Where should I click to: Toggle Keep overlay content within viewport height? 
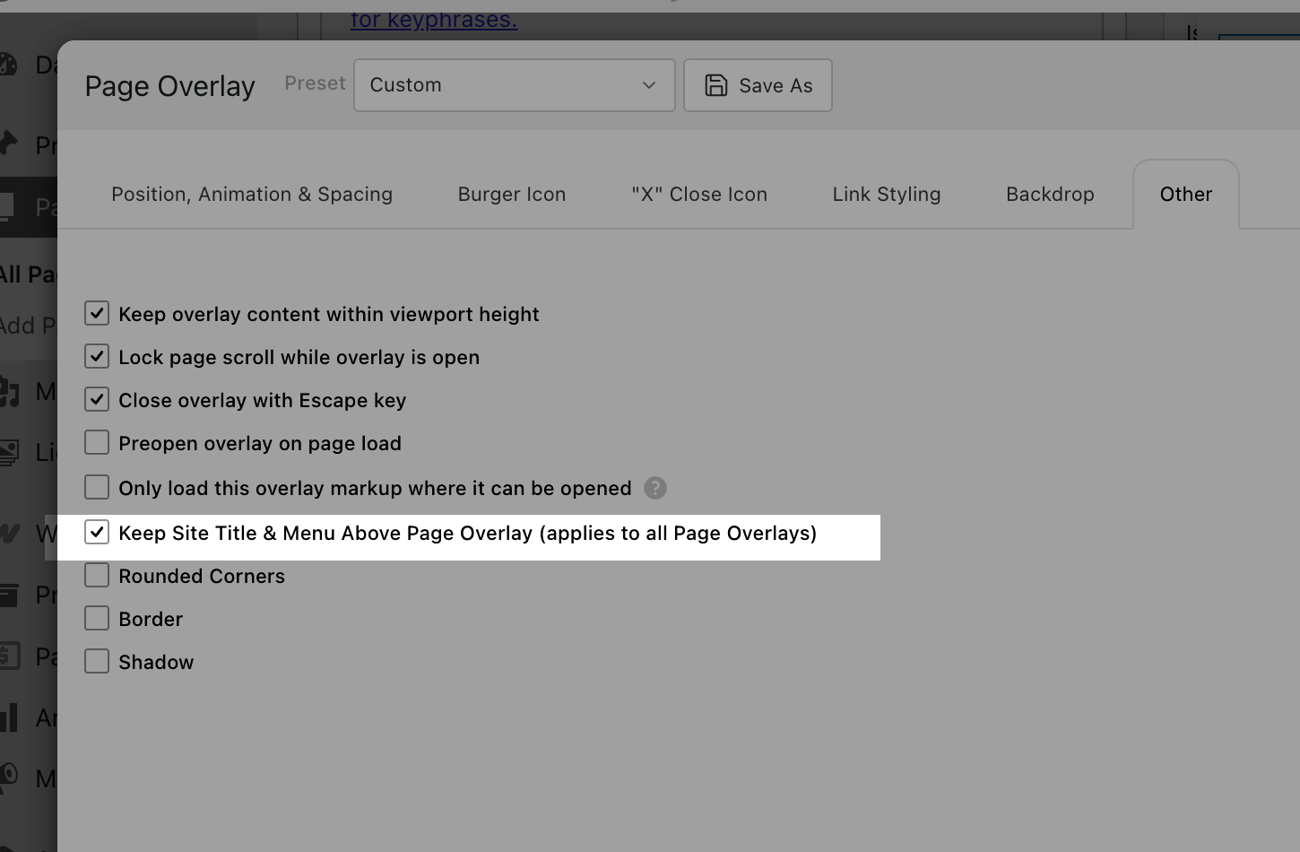97,313
